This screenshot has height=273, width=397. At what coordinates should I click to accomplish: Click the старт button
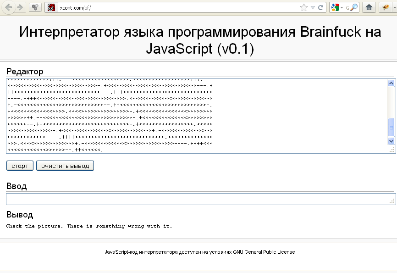(20, 166)
